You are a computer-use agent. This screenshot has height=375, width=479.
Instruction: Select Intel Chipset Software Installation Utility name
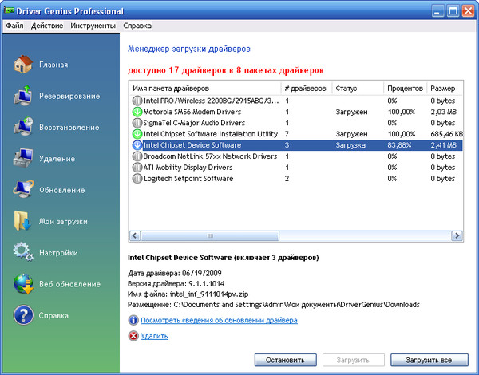211,134
